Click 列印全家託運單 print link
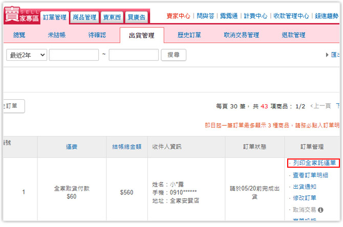This screenshot has height=227, width=343. pyautogui.click(x=314, y=164)
